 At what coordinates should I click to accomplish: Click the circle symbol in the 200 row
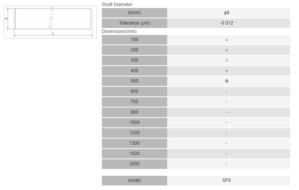pos(227,50)
